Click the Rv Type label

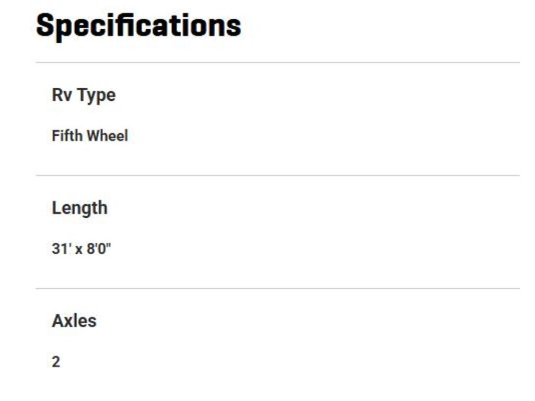[84, 95]
